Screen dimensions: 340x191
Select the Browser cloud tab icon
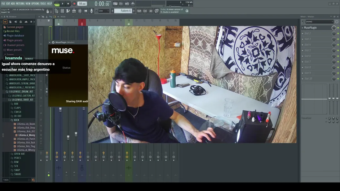point(26,22)
